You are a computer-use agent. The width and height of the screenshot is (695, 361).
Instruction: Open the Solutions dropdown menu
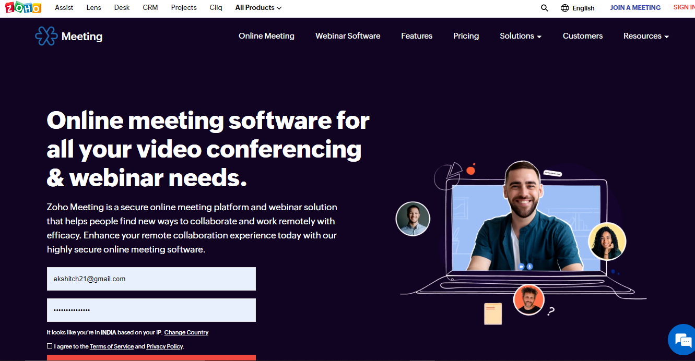[x=521, y=36]
